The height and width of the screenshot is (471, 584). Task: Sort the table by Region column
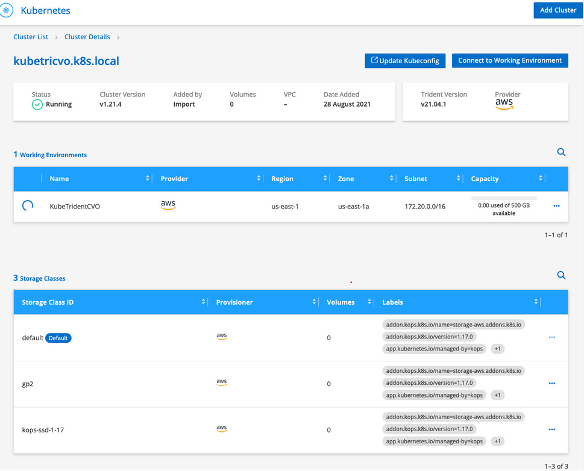(x=324, y=178)
